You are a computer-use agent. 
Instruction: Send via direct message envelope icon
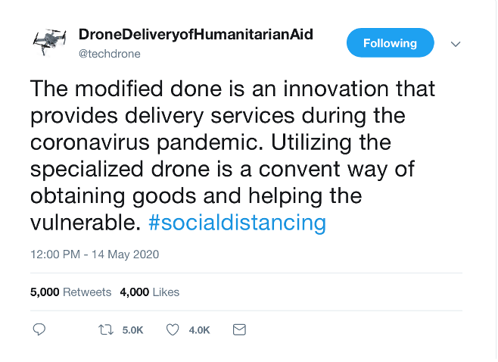coord(239,329)
